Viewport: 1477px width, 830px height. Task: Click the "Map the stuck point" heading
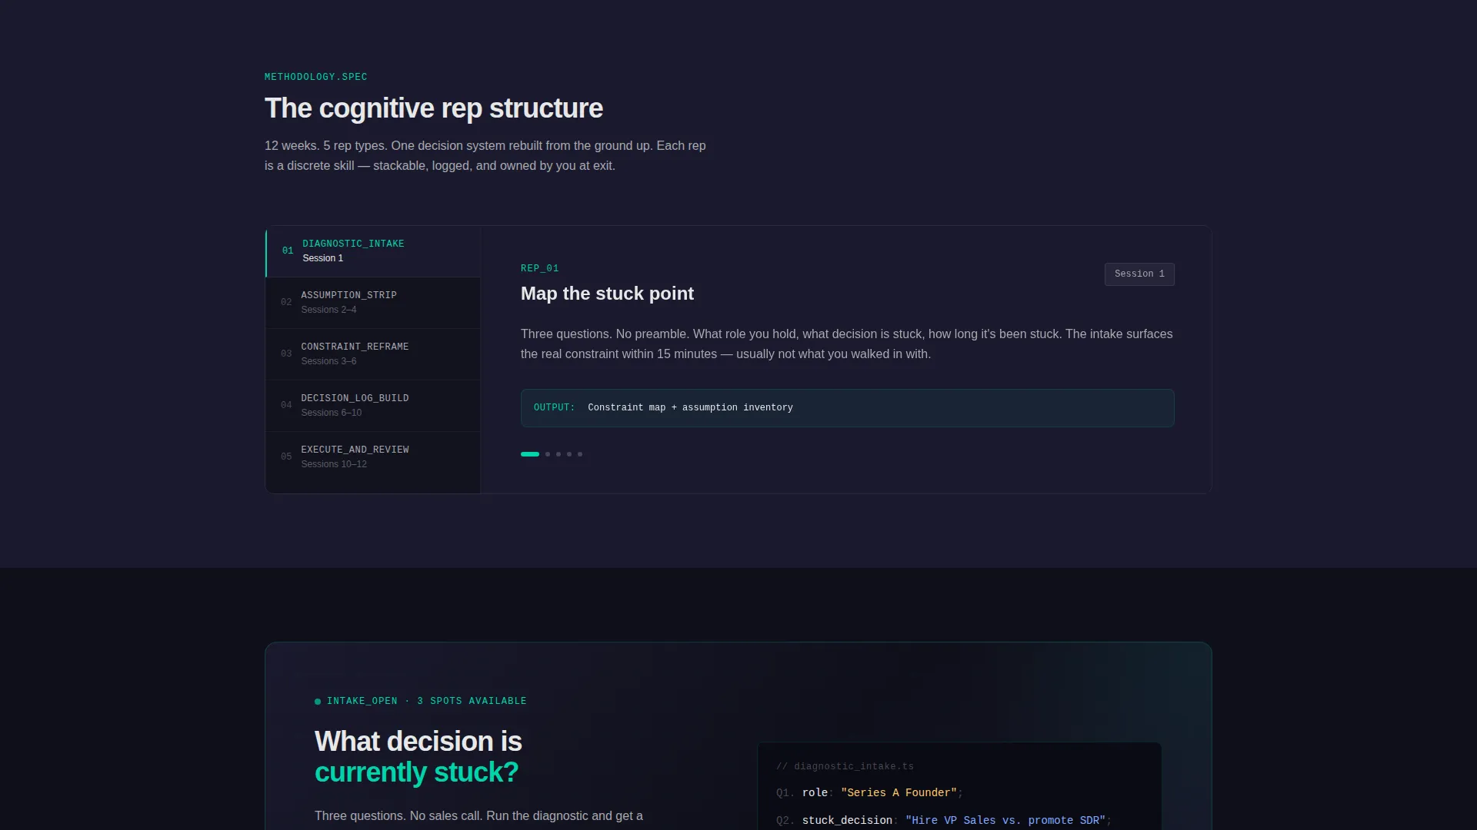(x=607, y=294)
